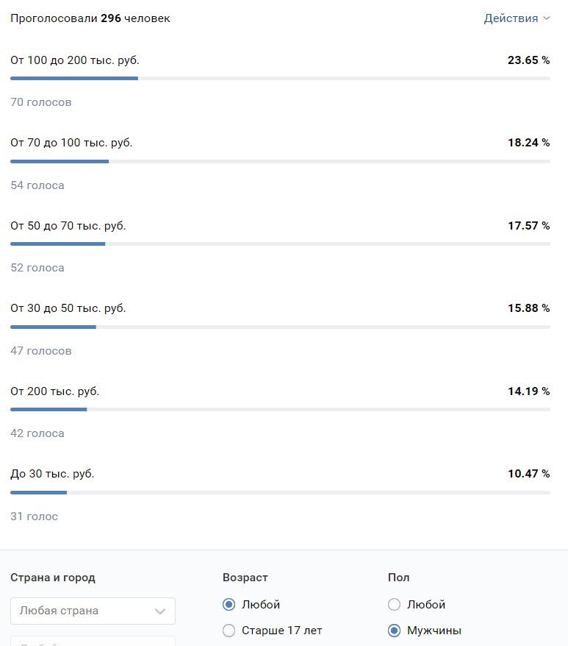View the 52 голоса voters
This screenshot has width=568, height=646.
(37, 268)
